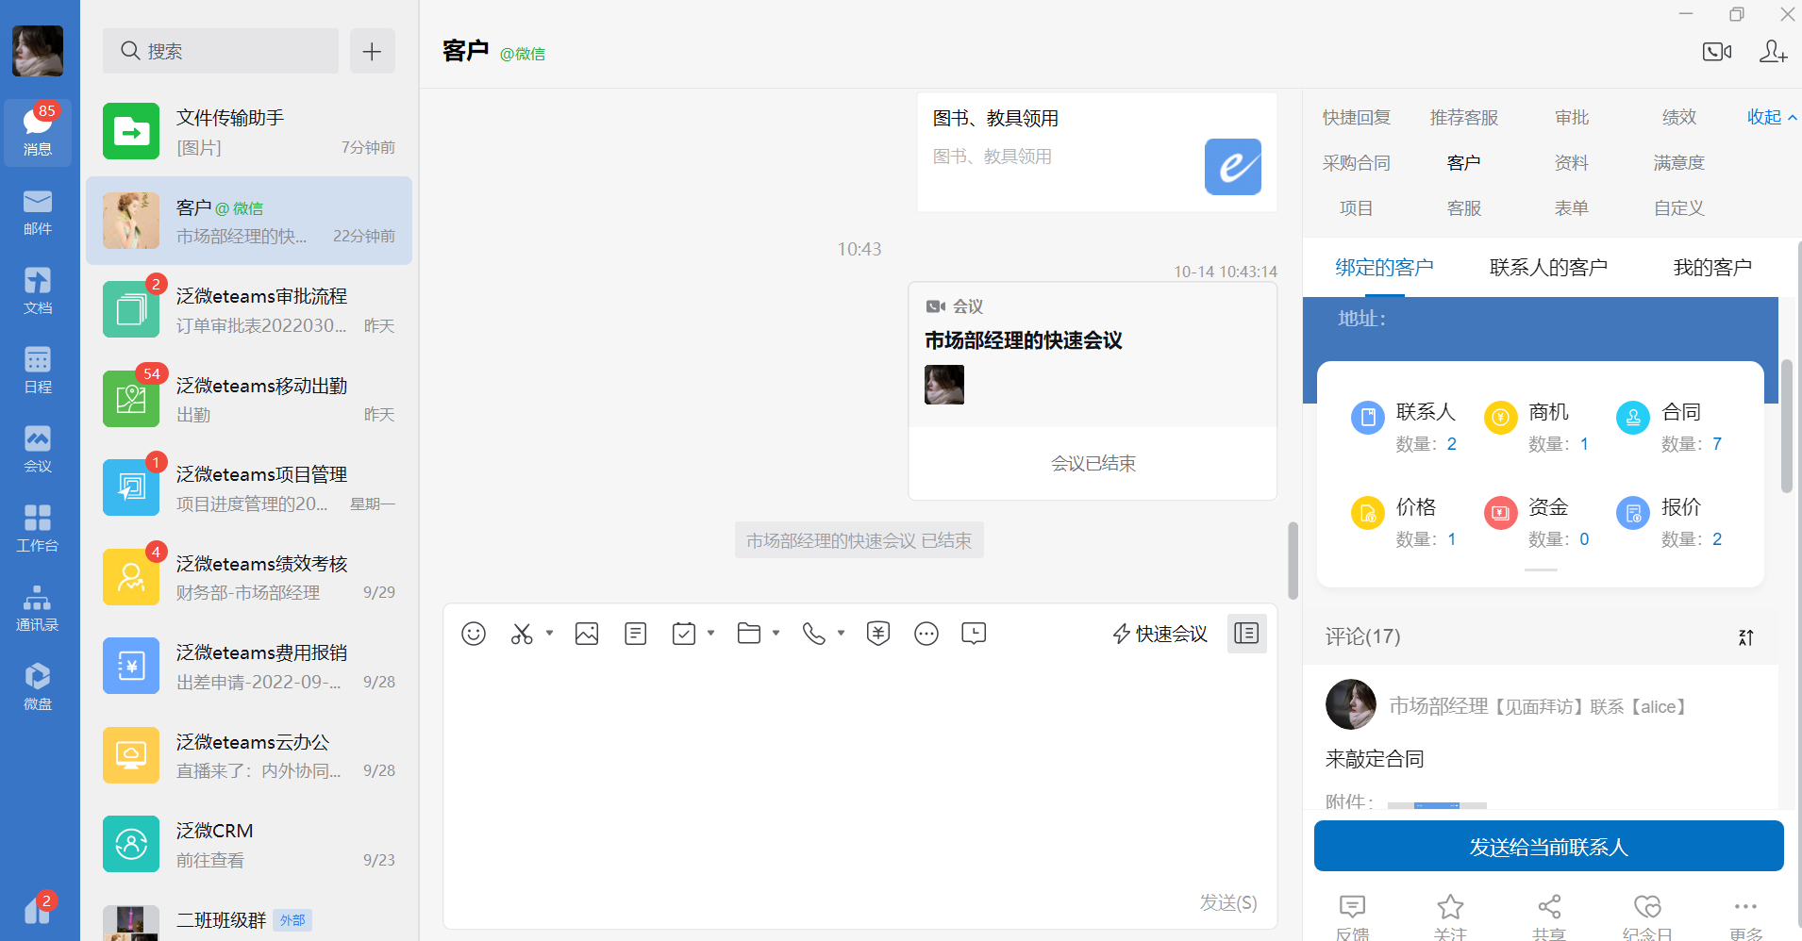Select the 自定义 menu item

coord(1679,207)
